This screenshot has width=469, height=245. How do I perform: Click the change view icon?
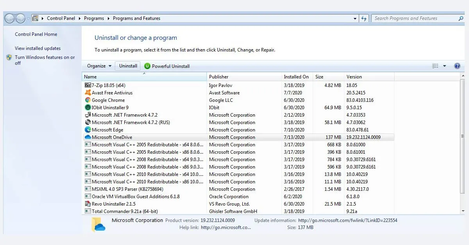[x=435, y=66]
